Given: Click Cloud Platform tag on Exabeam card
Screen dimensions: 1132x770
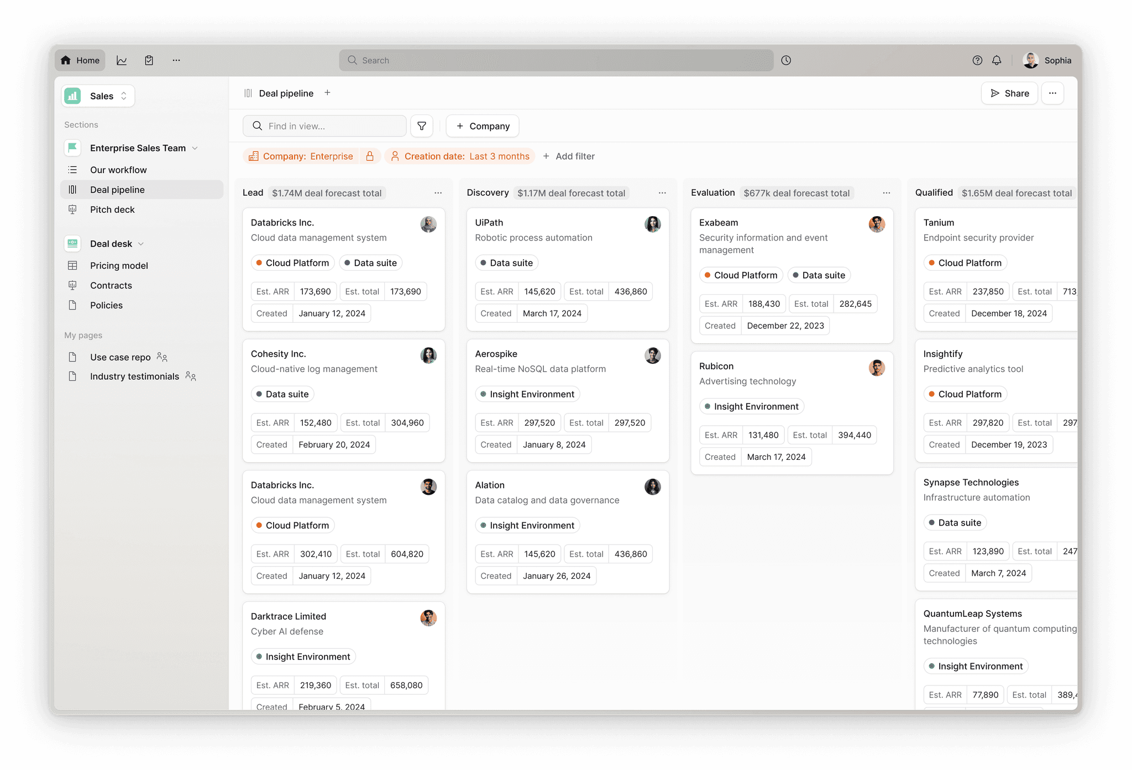Looking at the screenshot, I should coord(741,275).
